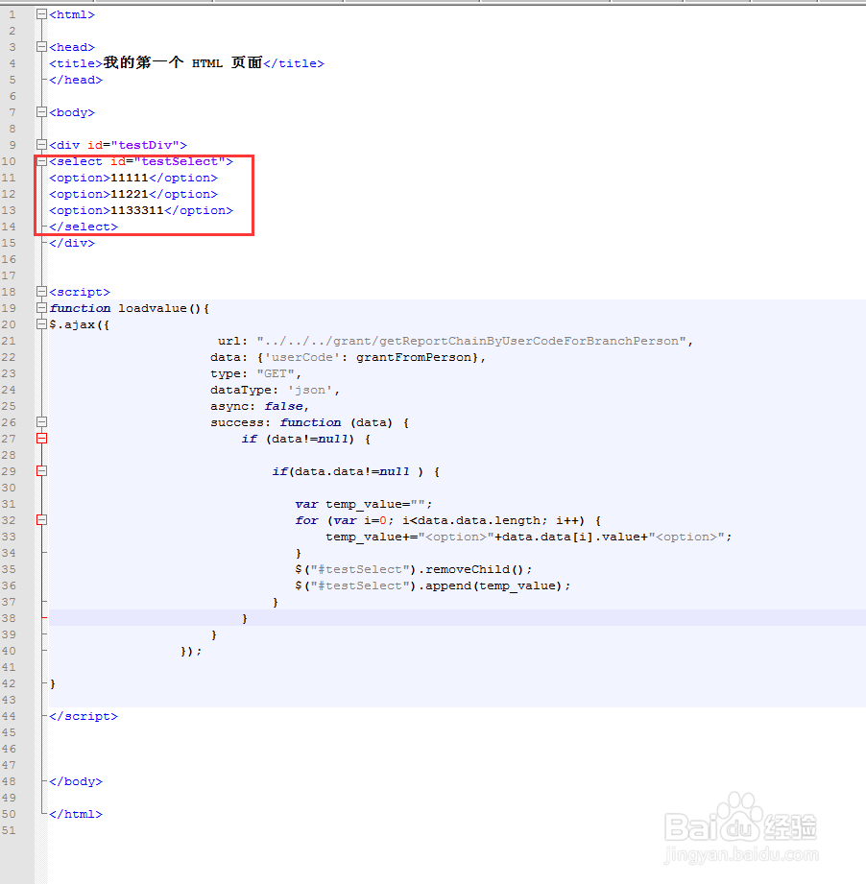Collapse the html tag fold on line 1
The height and width of the screenshot is (884, 866).
[x=41, y=14]
